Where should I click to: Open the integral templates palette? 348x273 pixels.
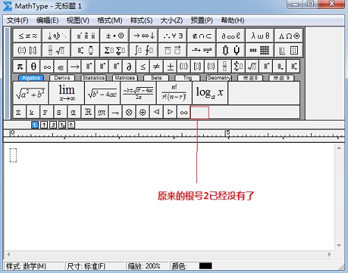click(143, 50)
